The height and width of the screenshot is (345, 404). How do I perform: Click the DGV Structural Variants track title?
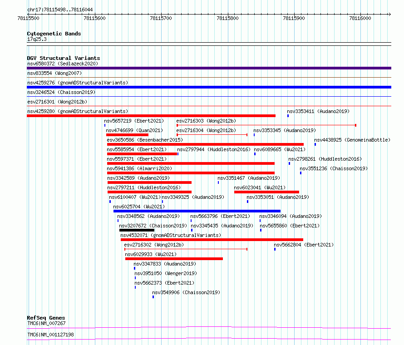coord(64,58)
